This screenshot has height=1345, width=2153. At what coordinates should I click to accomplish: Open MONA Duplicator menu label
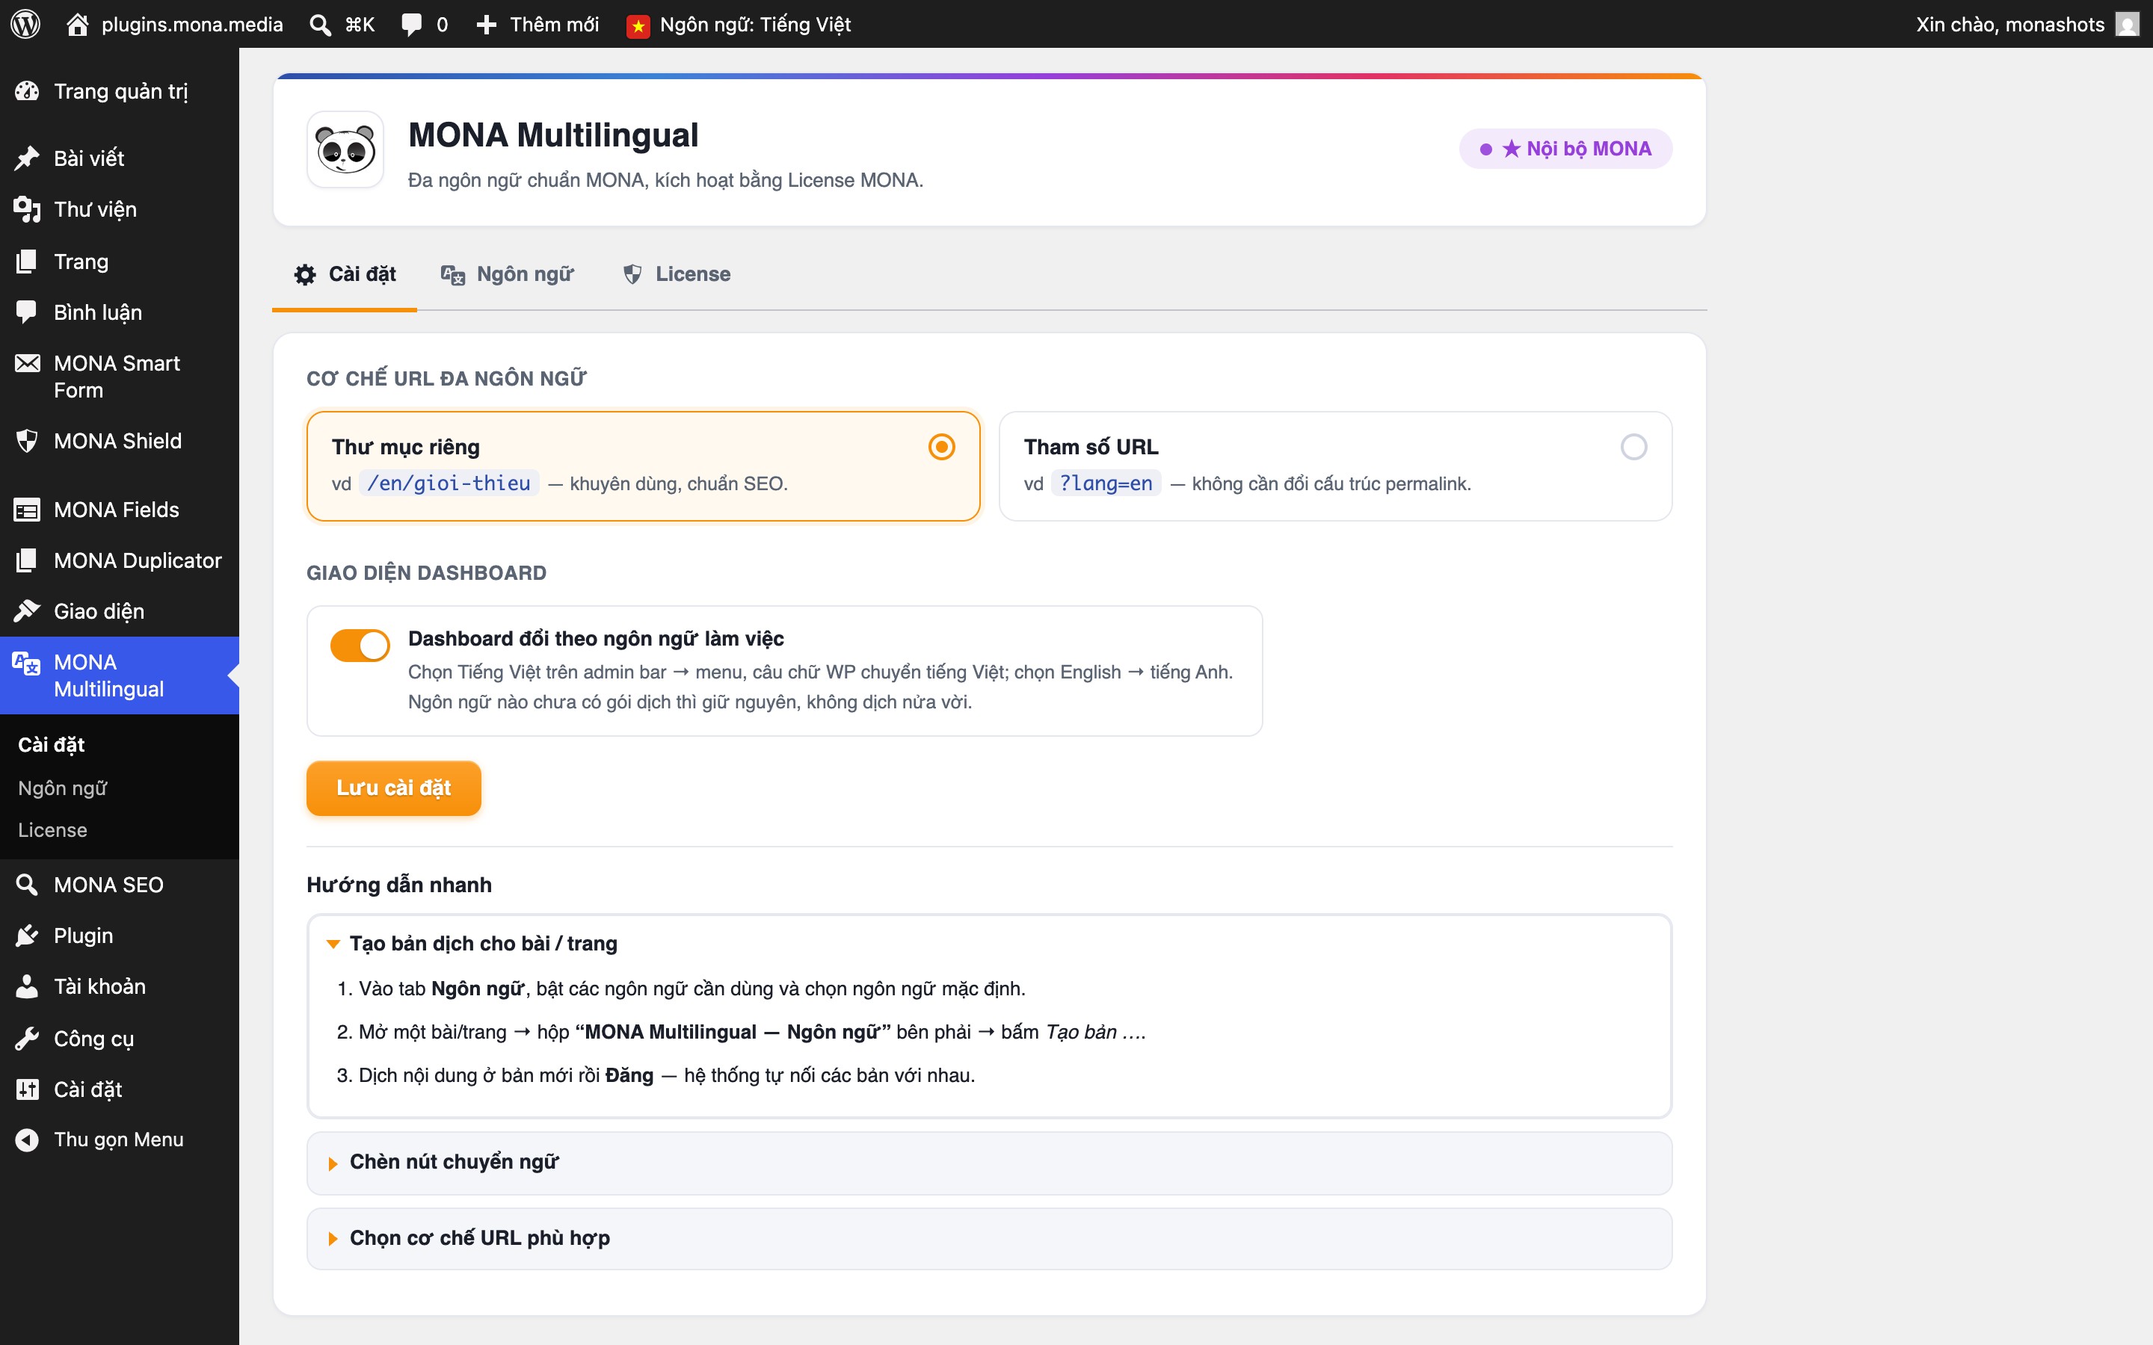137,560
